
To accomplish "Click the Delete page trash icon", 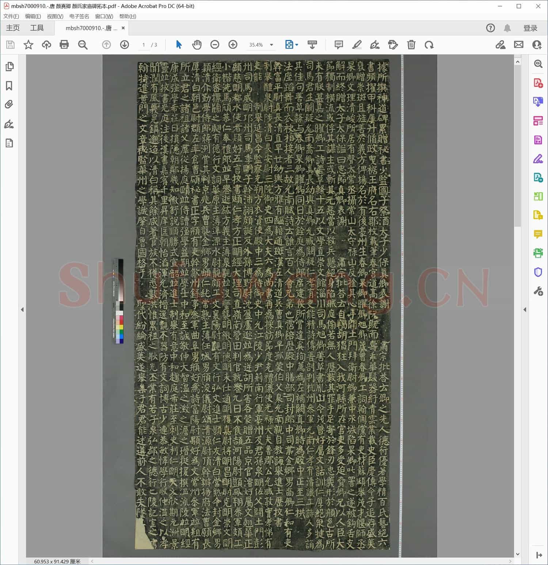I will (x=411, y=45).
